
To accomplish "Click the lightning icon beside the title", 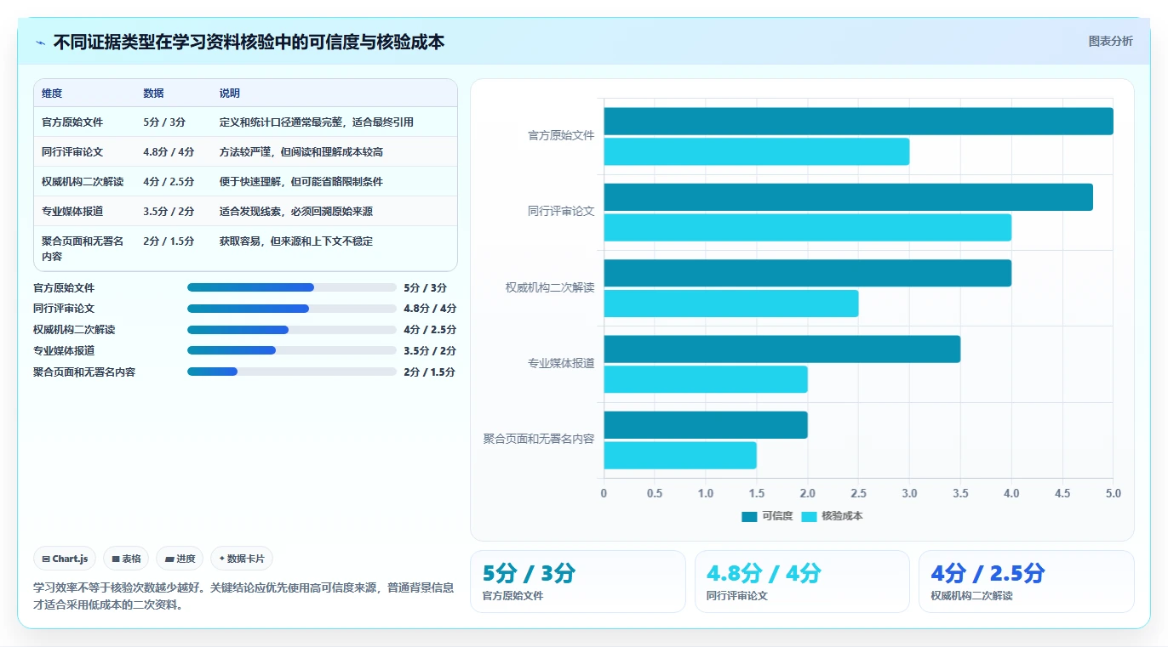I will coord(41,43).
